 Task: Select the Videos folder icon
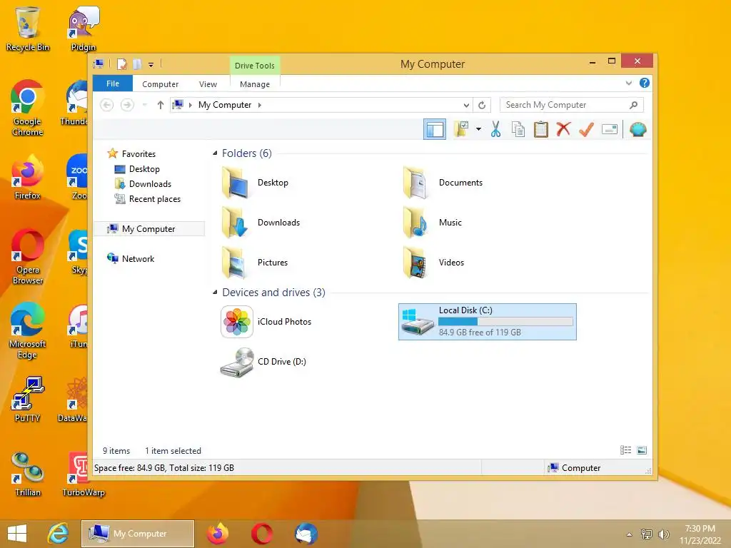(415, 263)
